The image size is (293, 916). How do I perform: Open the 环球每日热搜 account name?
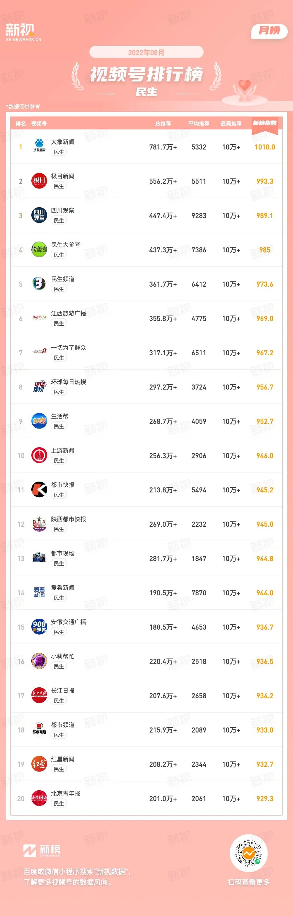tap(69, 382)
